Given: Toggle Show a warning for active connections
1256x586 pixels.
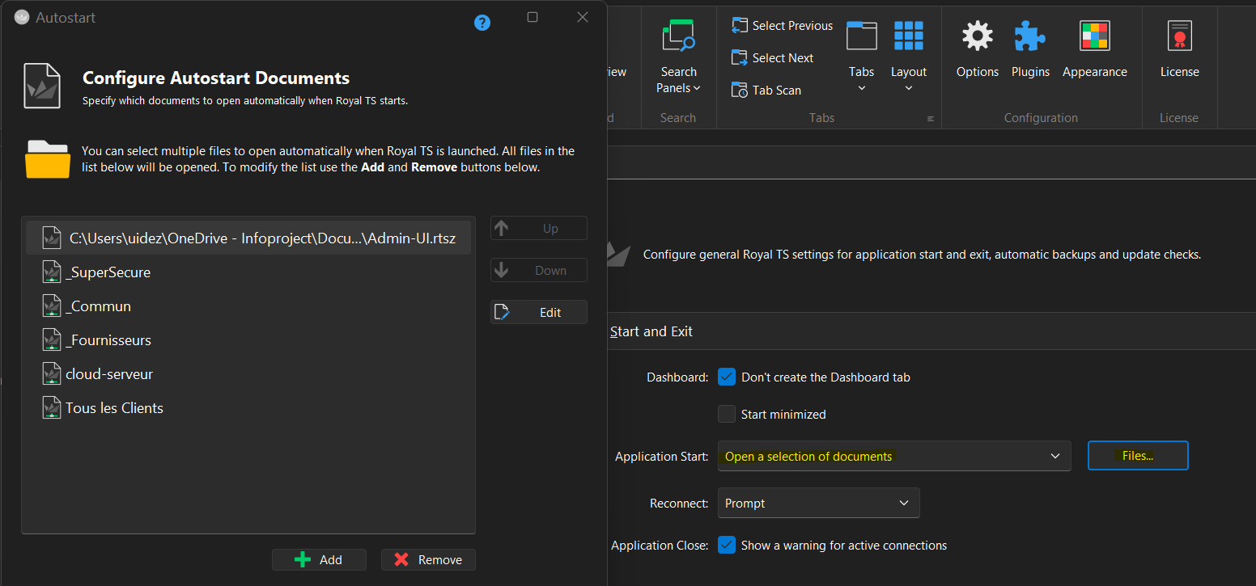Looking at the screenshot, I should (x=727, y=546).
